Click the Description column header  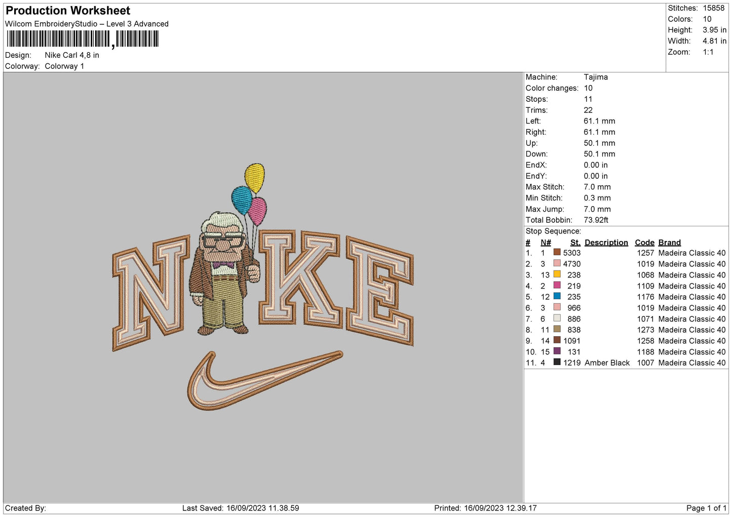pyautogui.click(x=606, y=243)
